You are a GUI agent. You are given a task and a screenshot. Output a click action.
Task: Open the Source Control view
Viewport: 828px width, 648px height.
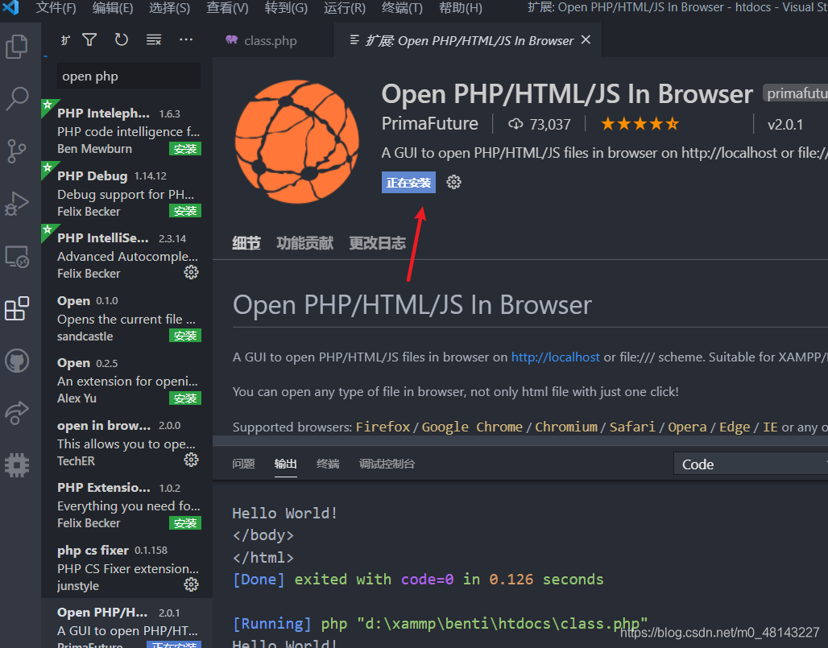point(17,151)
